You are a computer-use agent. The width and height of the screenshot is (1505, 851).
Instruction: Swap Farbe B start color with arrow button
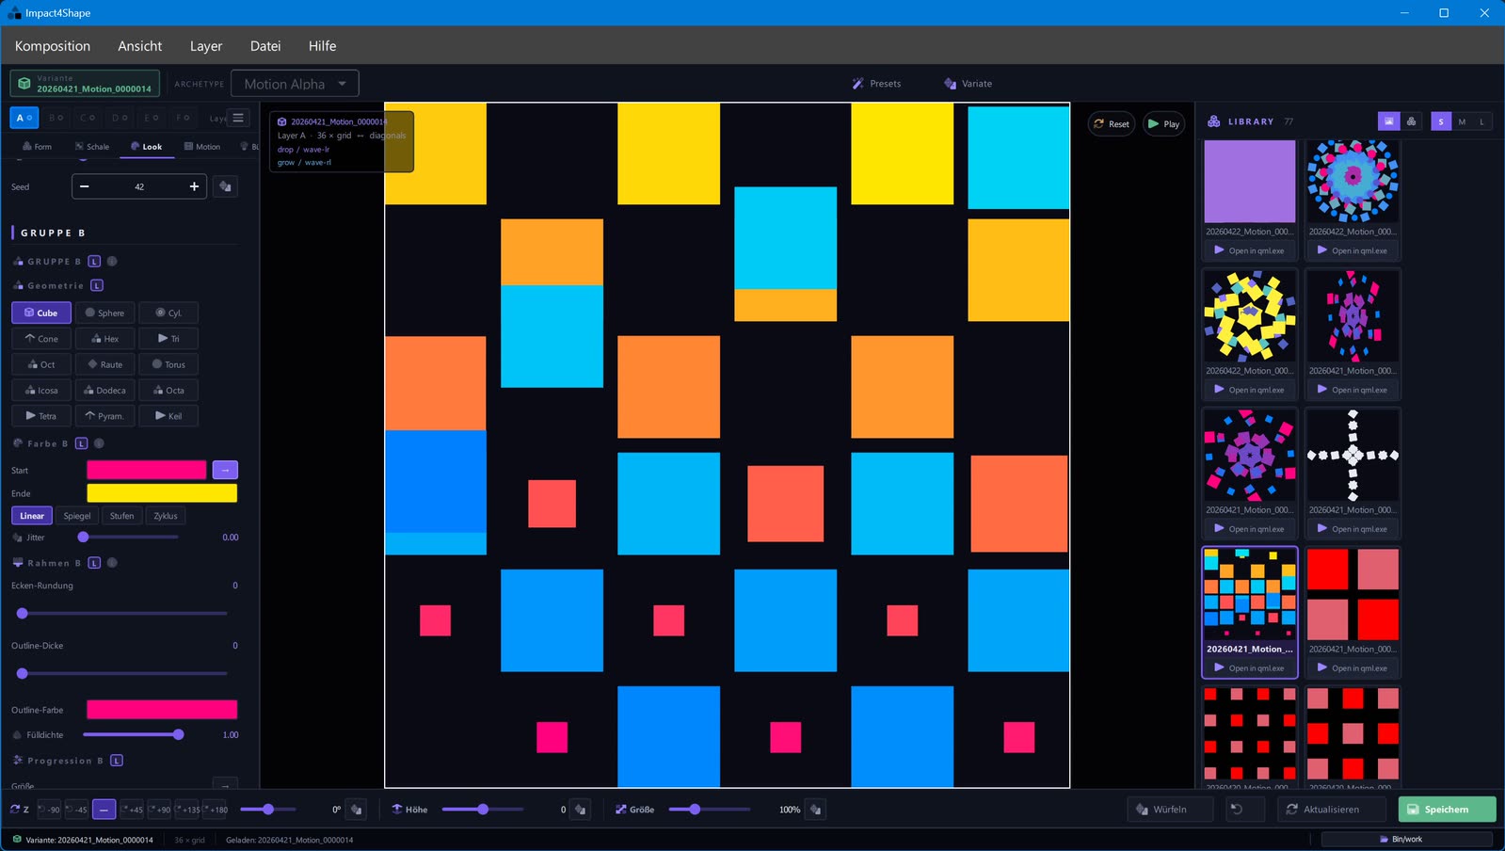225,470
